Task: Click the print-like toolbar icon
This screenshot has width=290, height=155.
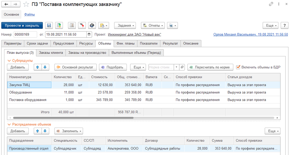Action: pyautogui.click(x=92, y=25)
